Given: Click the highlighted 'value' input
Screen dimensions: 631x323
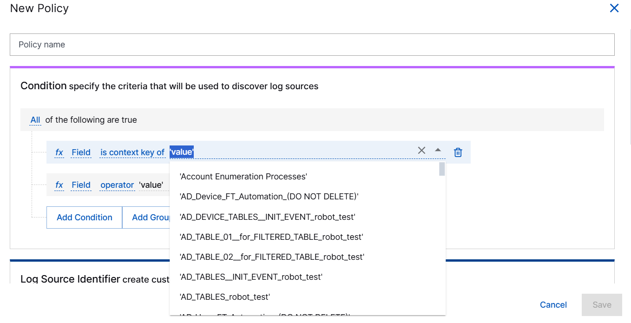Looking at the screenshot, I should (x=182, y=152).
